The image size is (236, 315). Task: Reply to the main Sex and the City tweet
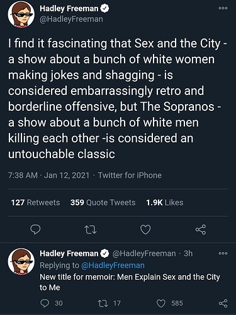(35, 229)
